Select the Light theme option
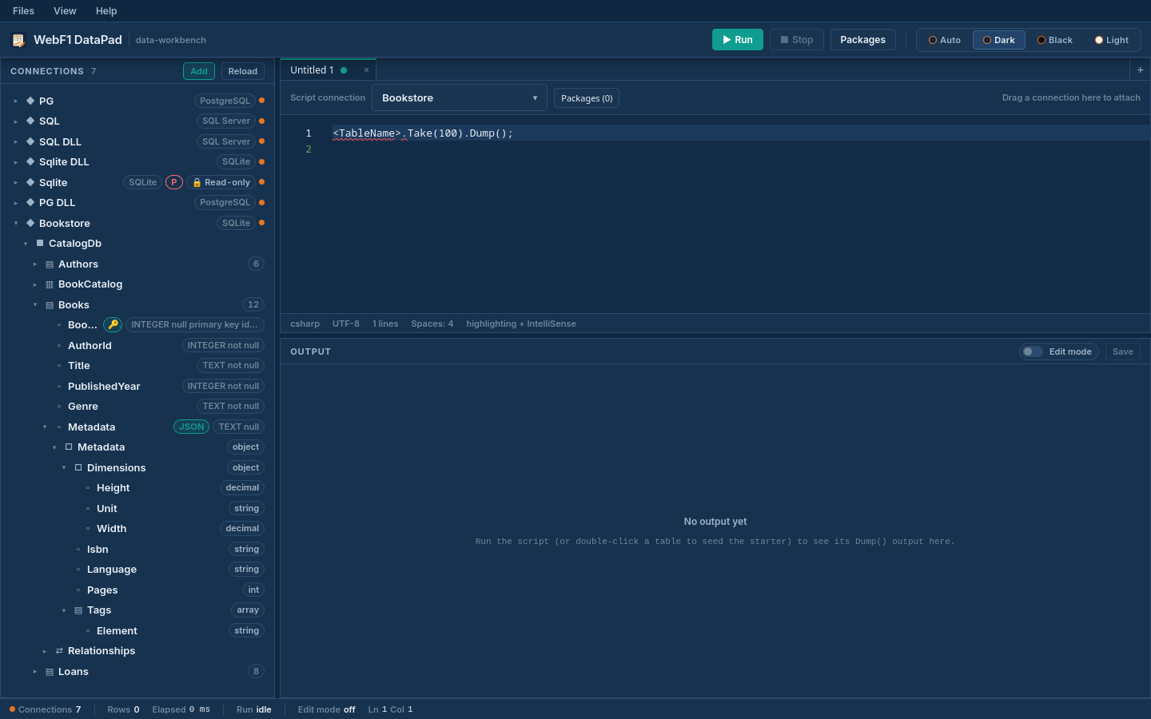Viewport: 1151px width, 719px height. [x=1111, y=40]
